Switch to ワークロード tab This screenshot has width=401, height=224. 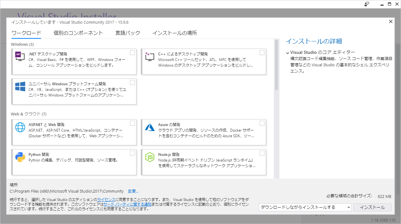(x=26, y=33)
